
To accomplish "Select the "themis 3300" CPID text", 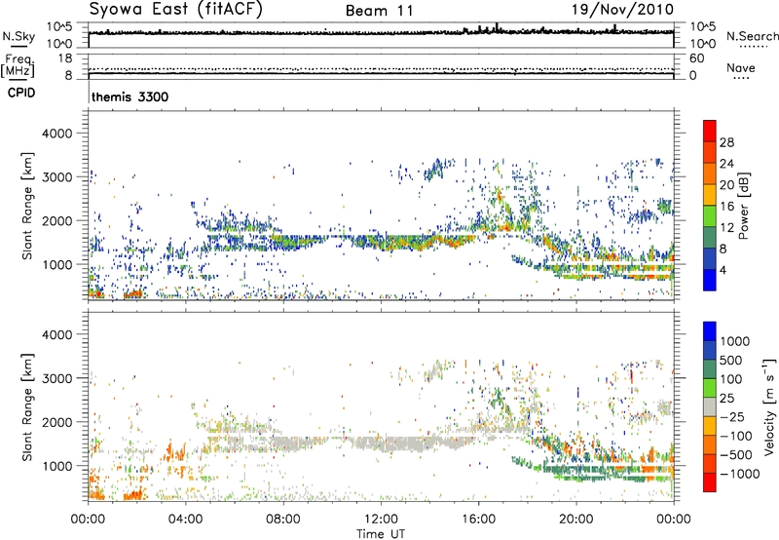I will [130, 96].
